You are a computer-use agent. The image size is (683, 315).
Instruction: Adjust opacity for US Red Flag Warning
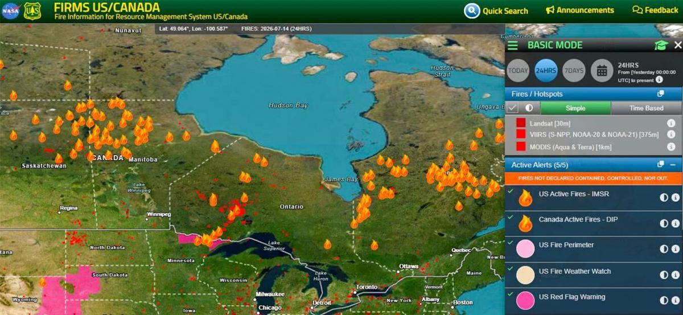tap(664, 300)
